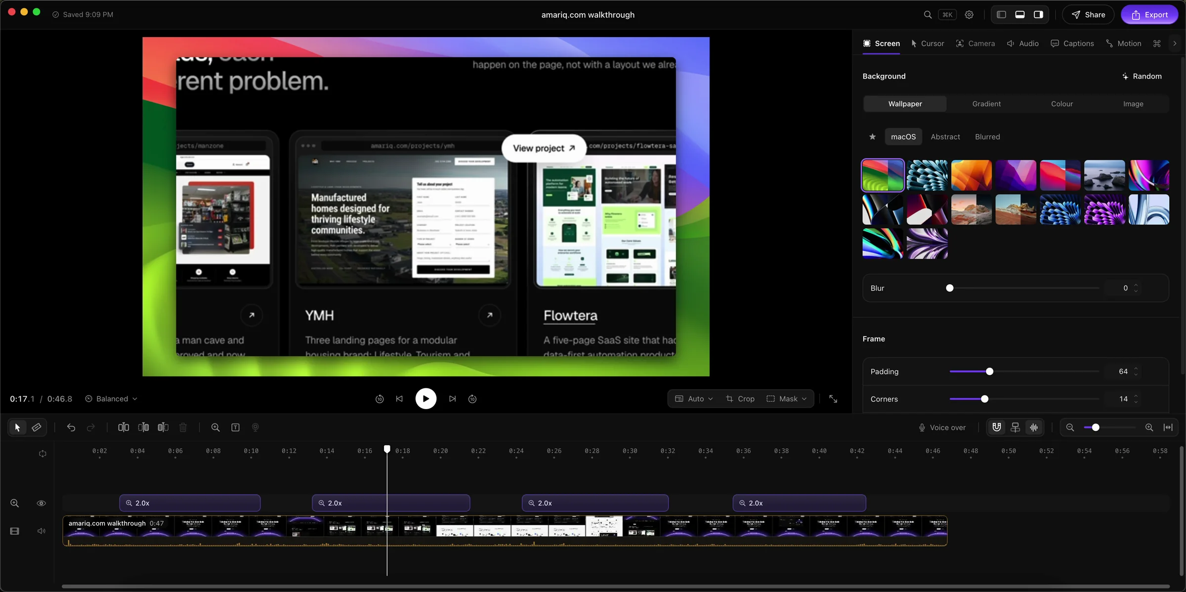
Task: Select the grey rocky lake wallpaper
Action: coord(1104,175)
